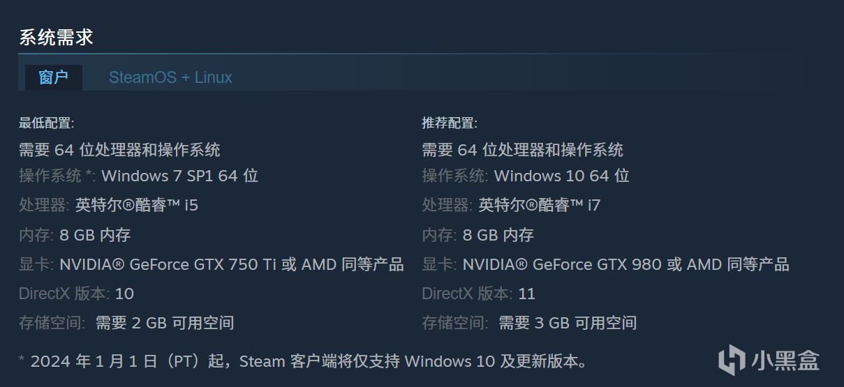Switch to the SteamOS + Linux tab
This screenshot has height=387, width=844.
[170, 77]
